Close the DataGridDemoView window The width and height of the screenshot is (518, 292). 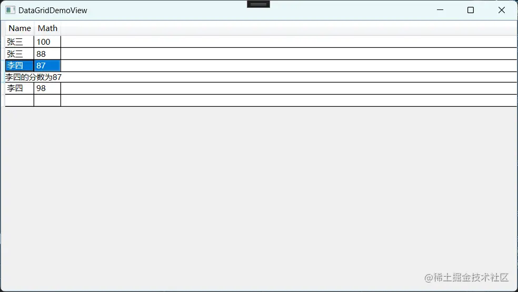[502, 10]
